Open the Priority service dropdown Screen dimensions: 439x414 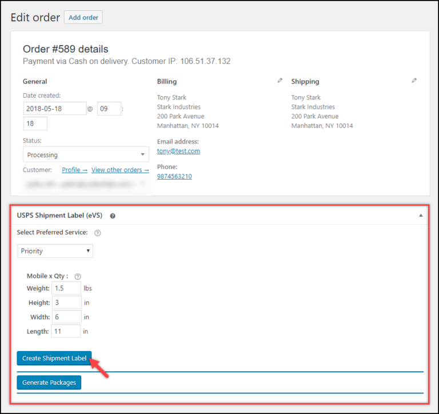tap(55, 251)
